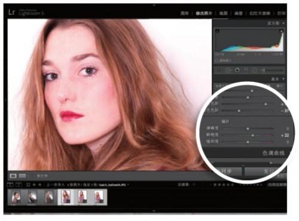This screenshot has width=299, height=221.
Task: Click the Vibrance slider handle showing +22
Action: point(252,136)
